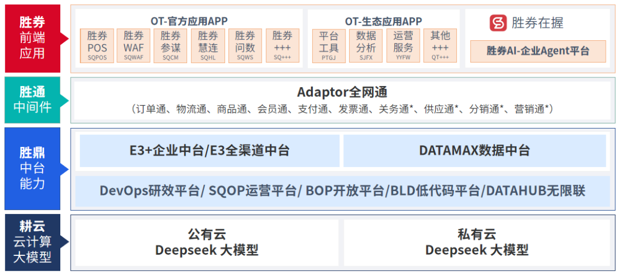Screen dimensions: 620x276
Task: Click the SQOP运营平台 text
Action: tap(252, 191)
